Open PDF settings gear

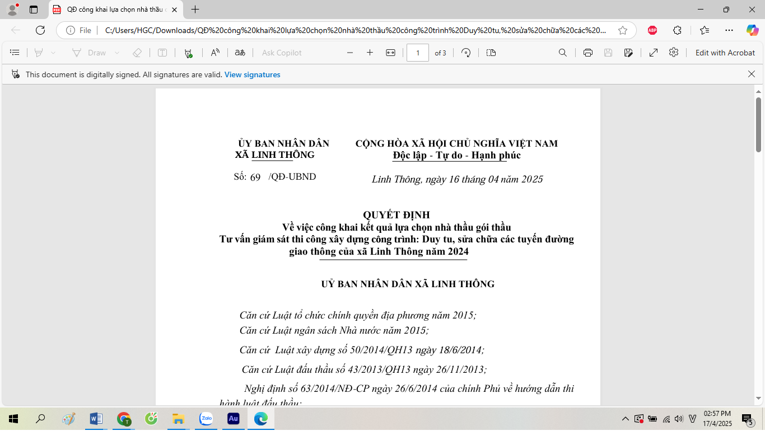click(674, 52)
